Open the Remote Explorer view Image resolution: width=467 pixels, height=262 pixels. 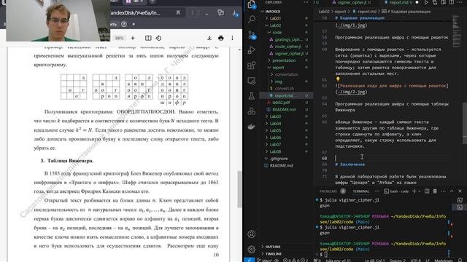[252, 81]
